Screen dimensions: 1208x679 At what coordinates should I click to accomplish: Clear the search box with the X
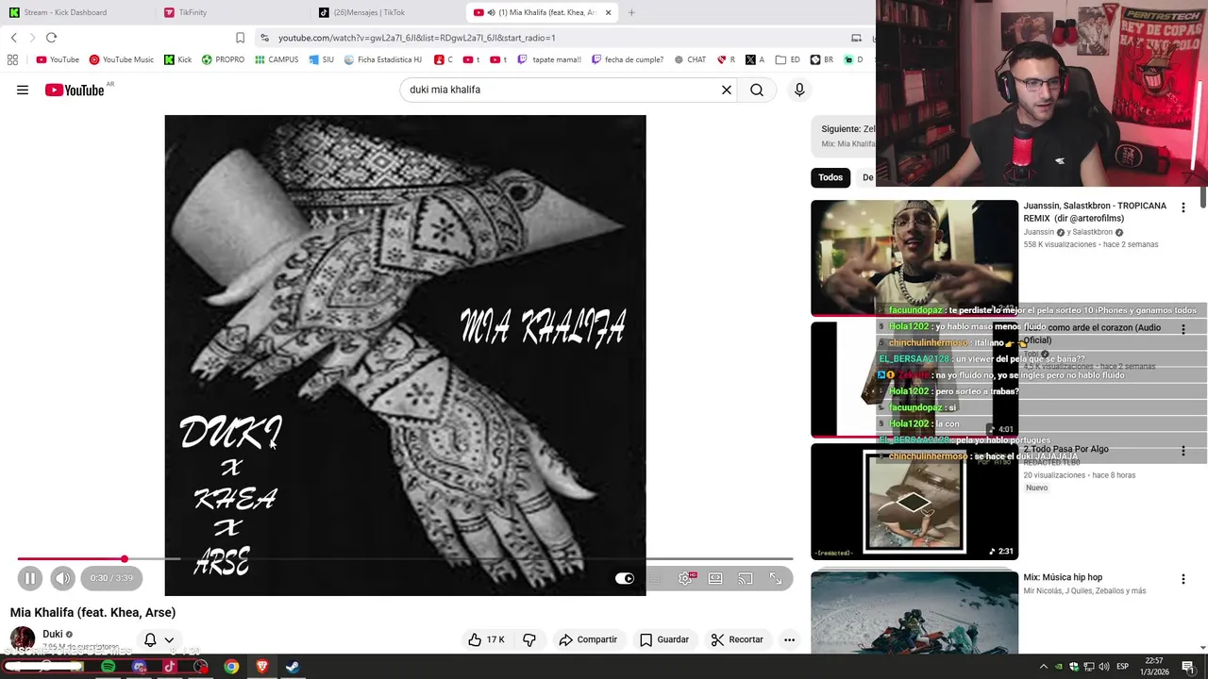pyautogui.click(x=727, y=90)
